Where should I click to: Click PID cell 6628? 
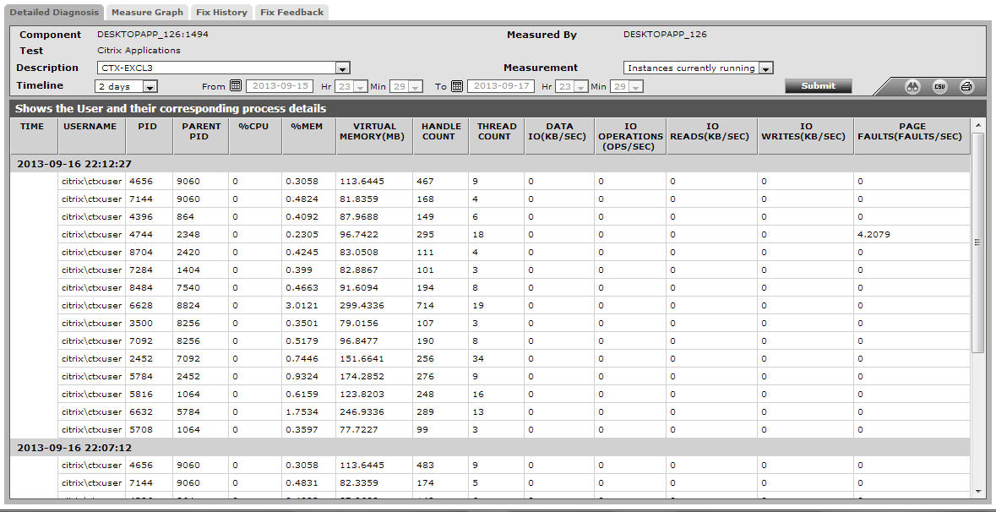tap(141, 306)
